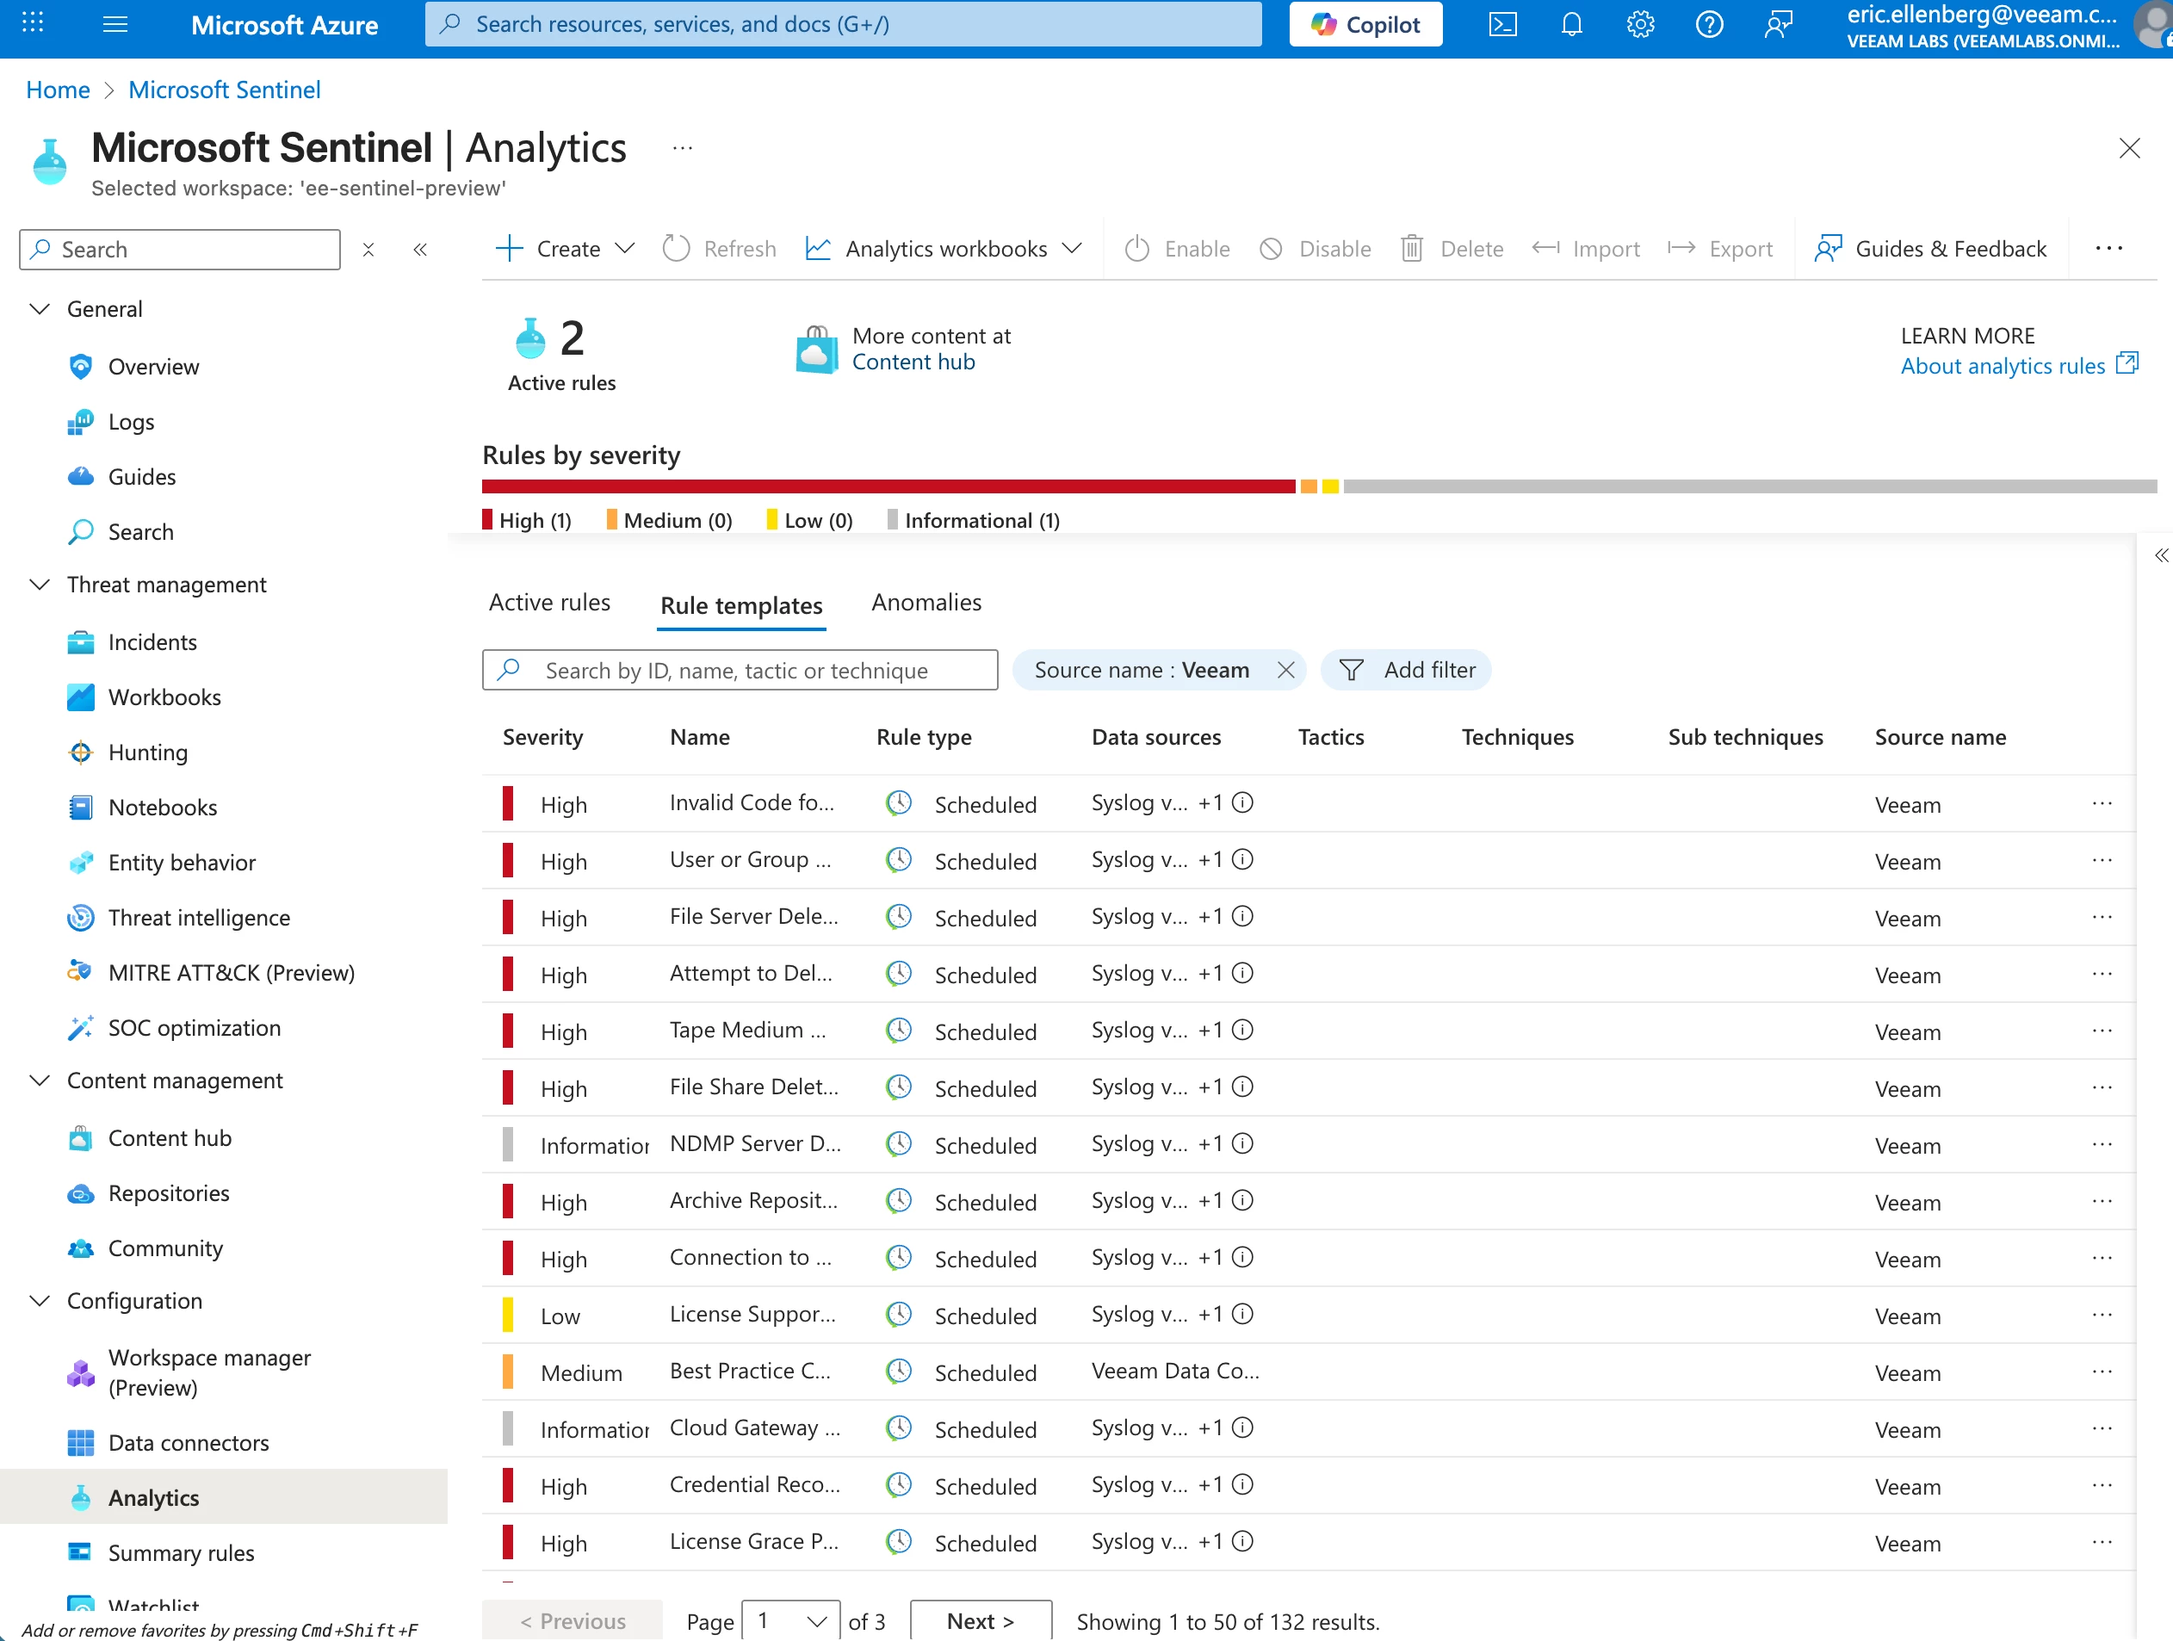This screenshot has width=2173, height=1641.
Task: Open Azure Cloud Shell
Action: [1502, 23]
